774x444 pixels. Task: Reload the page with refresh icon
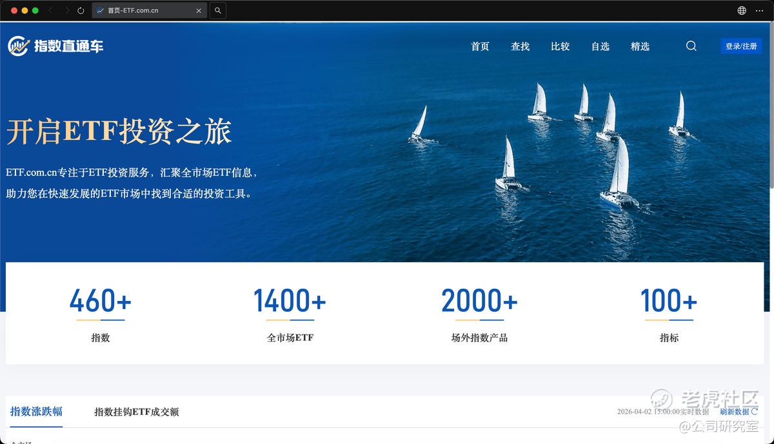81,11
